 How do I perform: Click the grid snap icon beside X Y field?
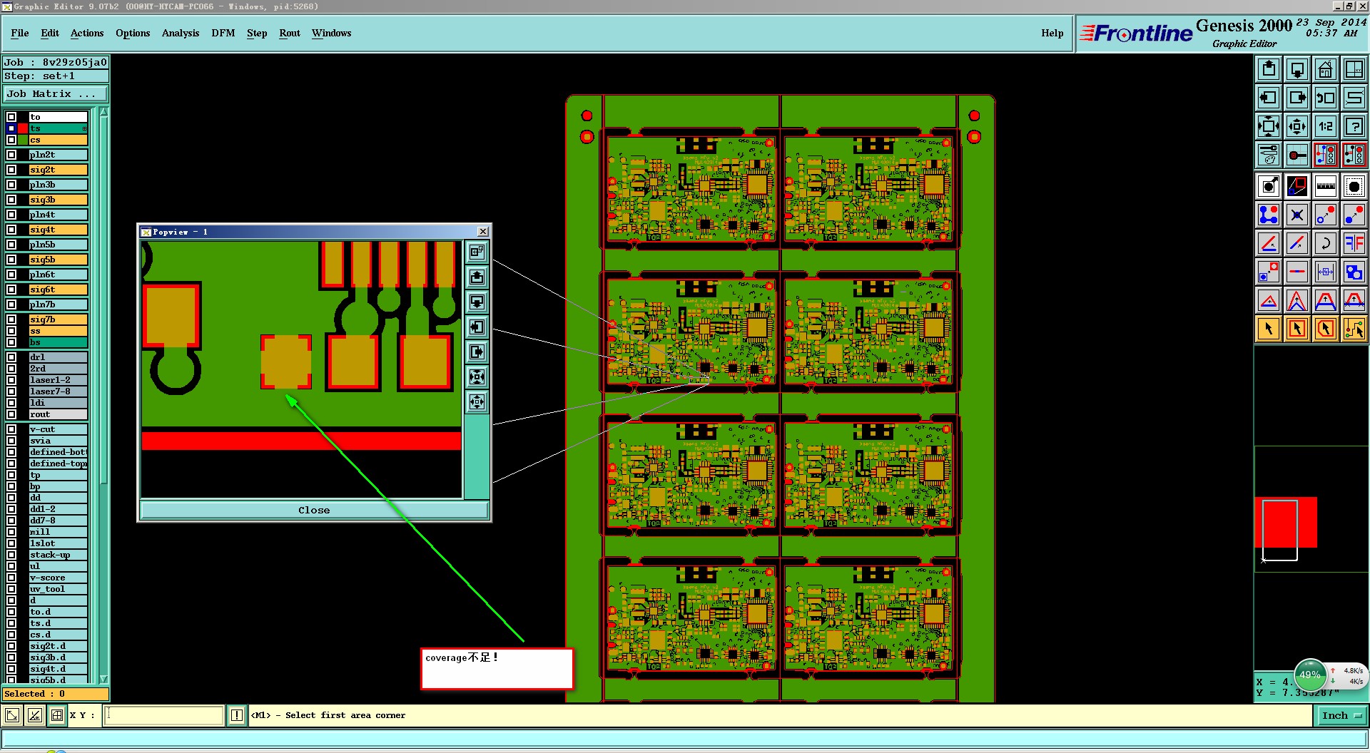click(x=57, y=715)
